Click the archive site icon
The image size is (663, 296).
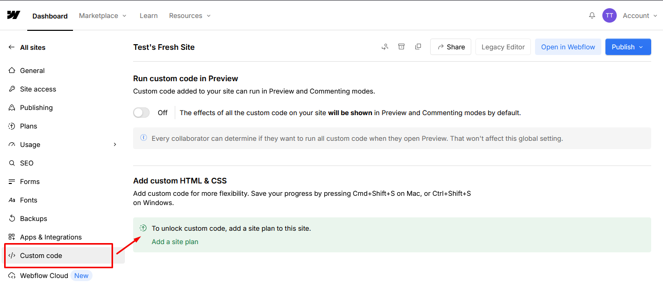pos(401,47)
